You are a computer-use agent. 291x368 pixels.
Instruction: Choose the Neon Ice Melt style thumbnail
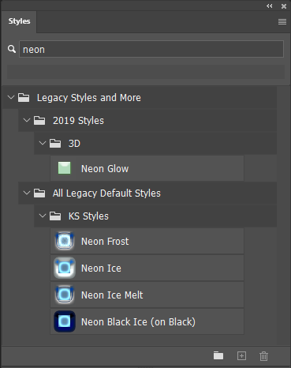65,295
